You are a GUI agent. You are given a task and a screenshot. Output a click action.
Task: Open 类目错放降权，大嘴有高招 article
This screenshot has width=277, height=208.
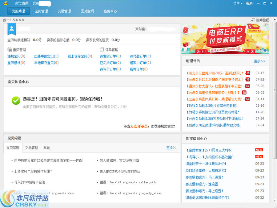click(x=206, y=170)
